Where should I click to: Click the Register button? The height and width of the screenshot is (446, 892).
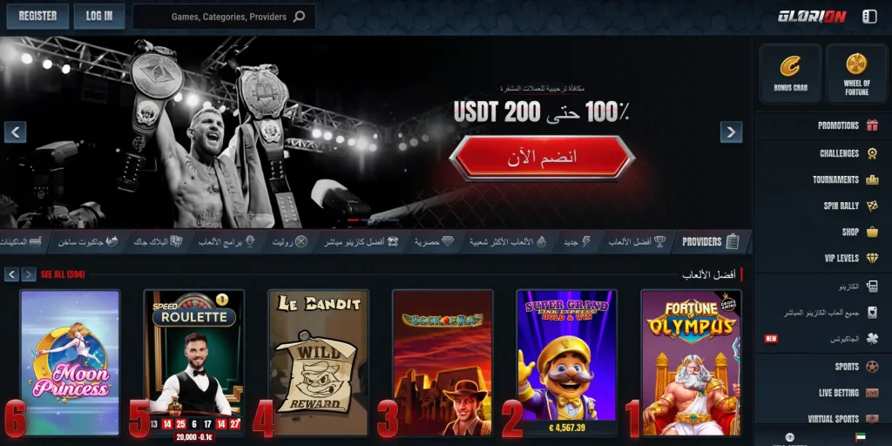tap(37, 17)
